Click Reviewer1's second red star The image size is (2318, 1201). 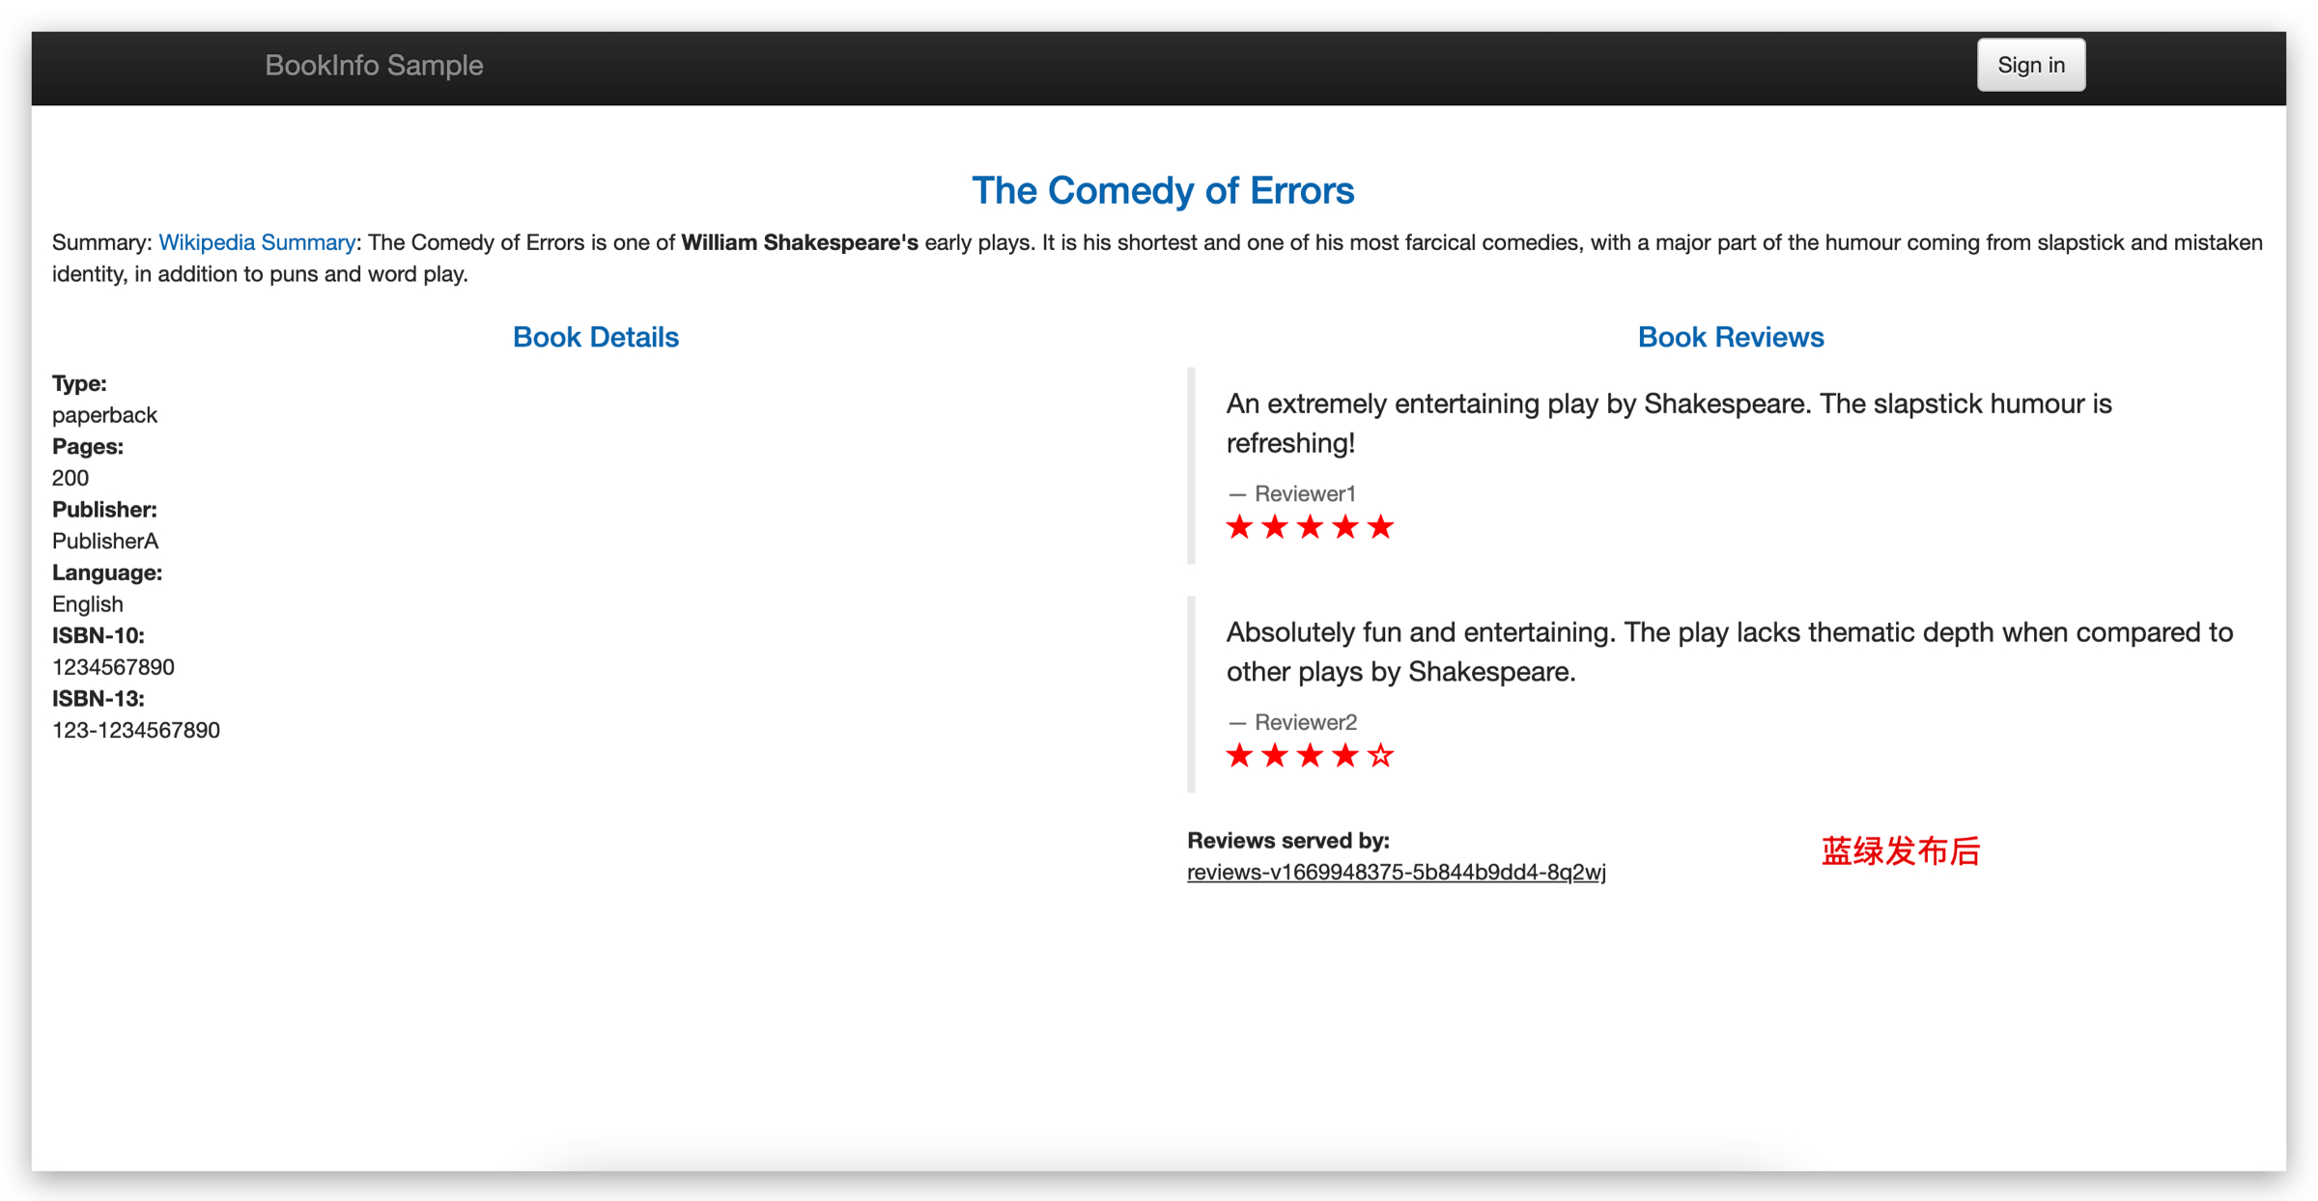(1275, 527)
